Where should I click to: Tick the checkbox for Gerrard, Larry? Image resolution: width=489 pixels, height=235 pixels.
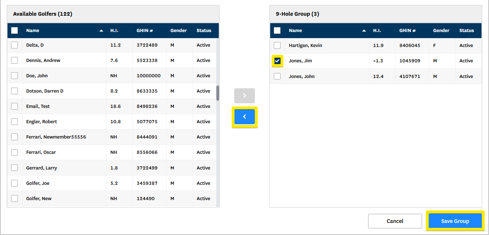pyautogui.click(x=15, y=168)
